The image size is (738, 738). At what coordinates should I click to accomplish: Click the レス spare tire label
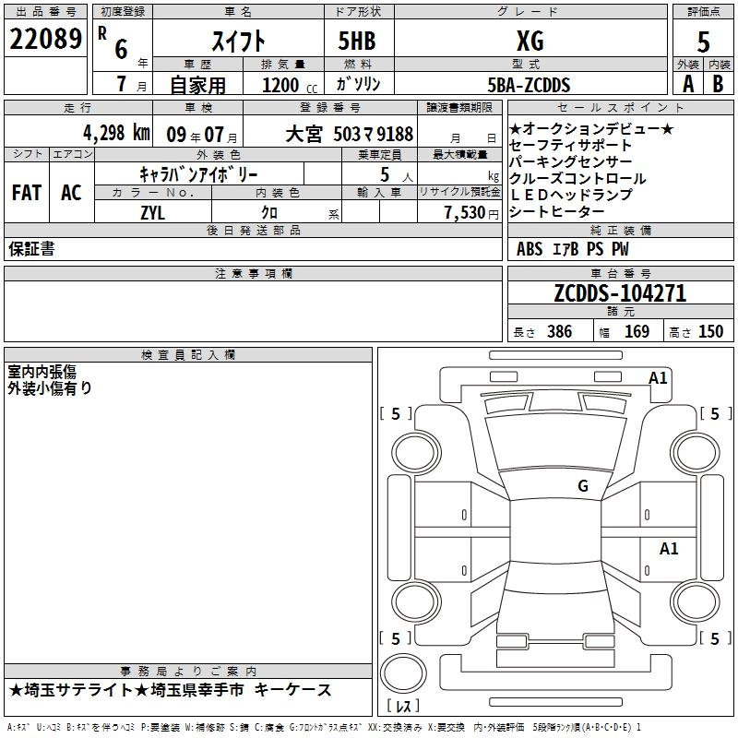403,706
